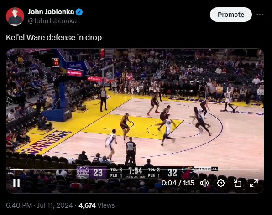Click the white played part of the progress bar
272x215 pixels.
pyautogui.click(x=16, y=169)
